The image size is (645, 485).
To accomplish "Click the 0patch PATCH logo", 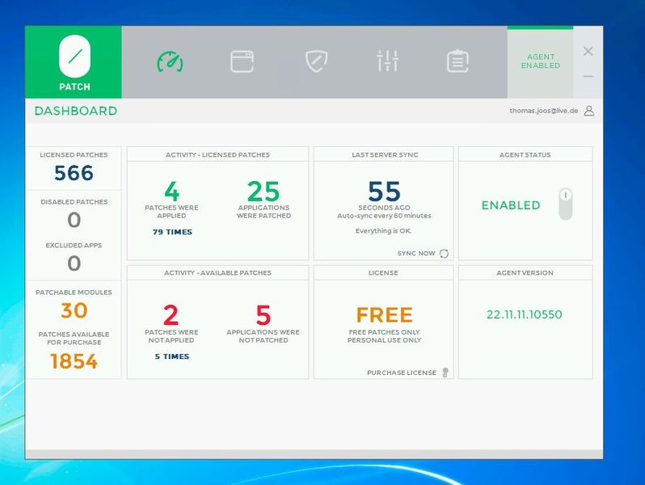I will 74,63.
